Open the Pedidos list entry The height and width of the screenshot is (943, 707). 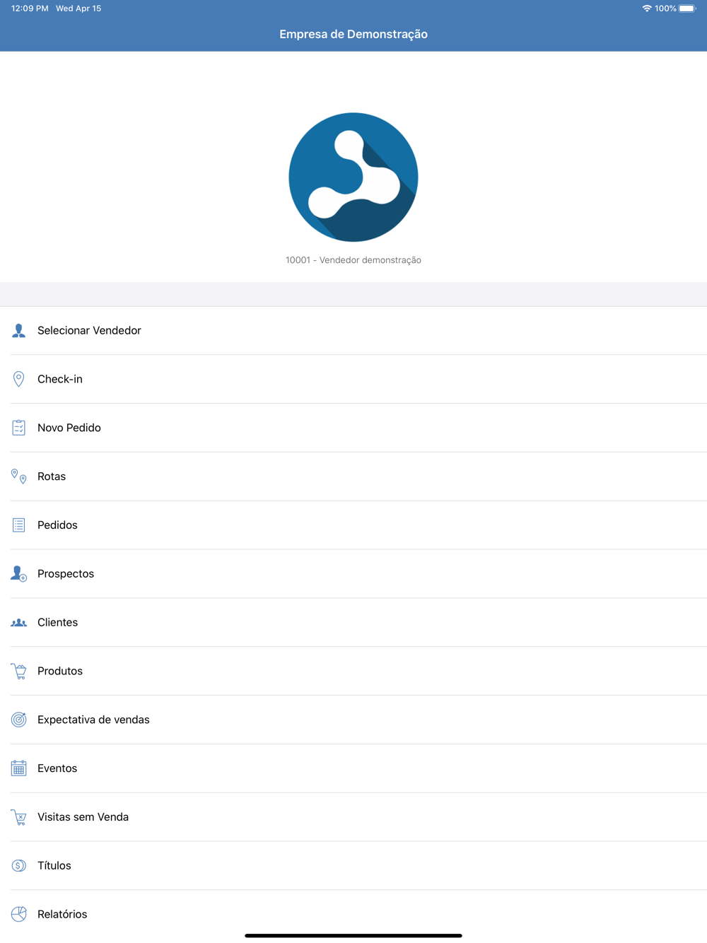pyautogui.click(x=353, y=525)
